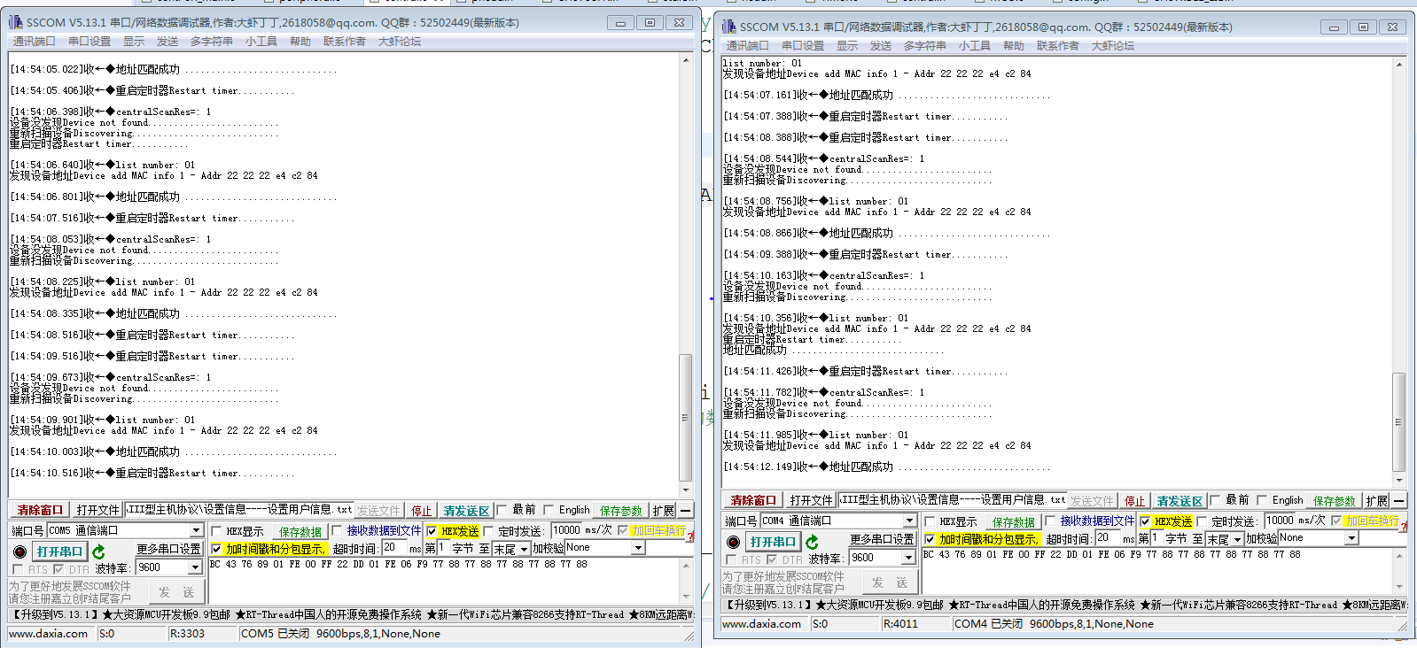Open 帮助 menu in COM5 window
Viewport: 1417px width, 648px height.
pyautogui.click(x=300, y=42)
